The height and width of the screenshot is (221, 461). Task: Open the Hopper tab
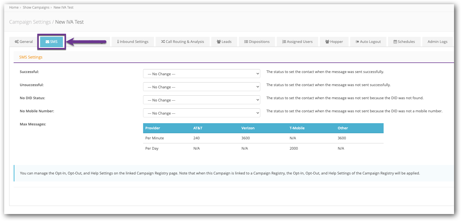(x=334, y=42)
